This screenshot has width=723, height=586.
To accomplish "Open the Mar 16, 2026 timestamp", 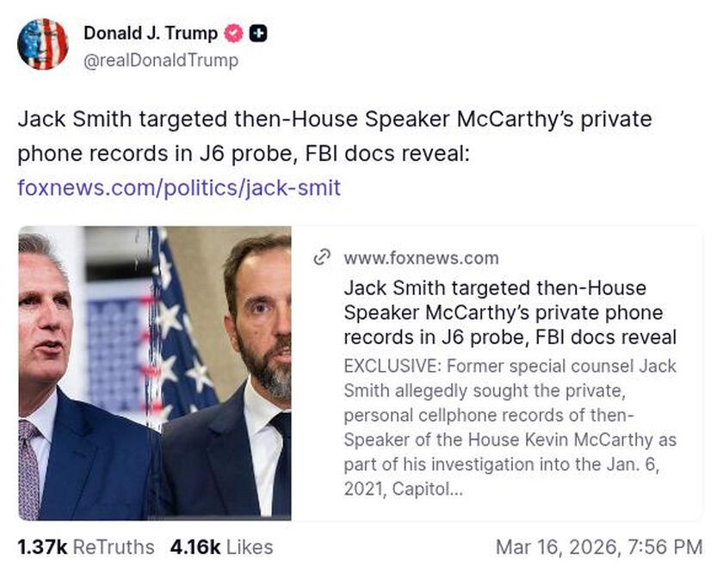I will [x=598, y=546].
